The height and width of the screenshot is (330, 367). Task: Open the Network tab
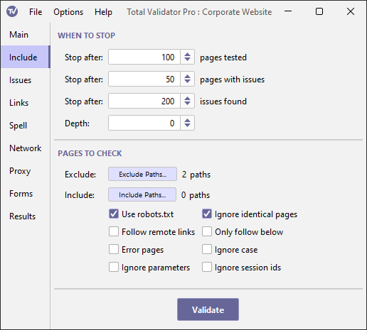pos(26,148)
